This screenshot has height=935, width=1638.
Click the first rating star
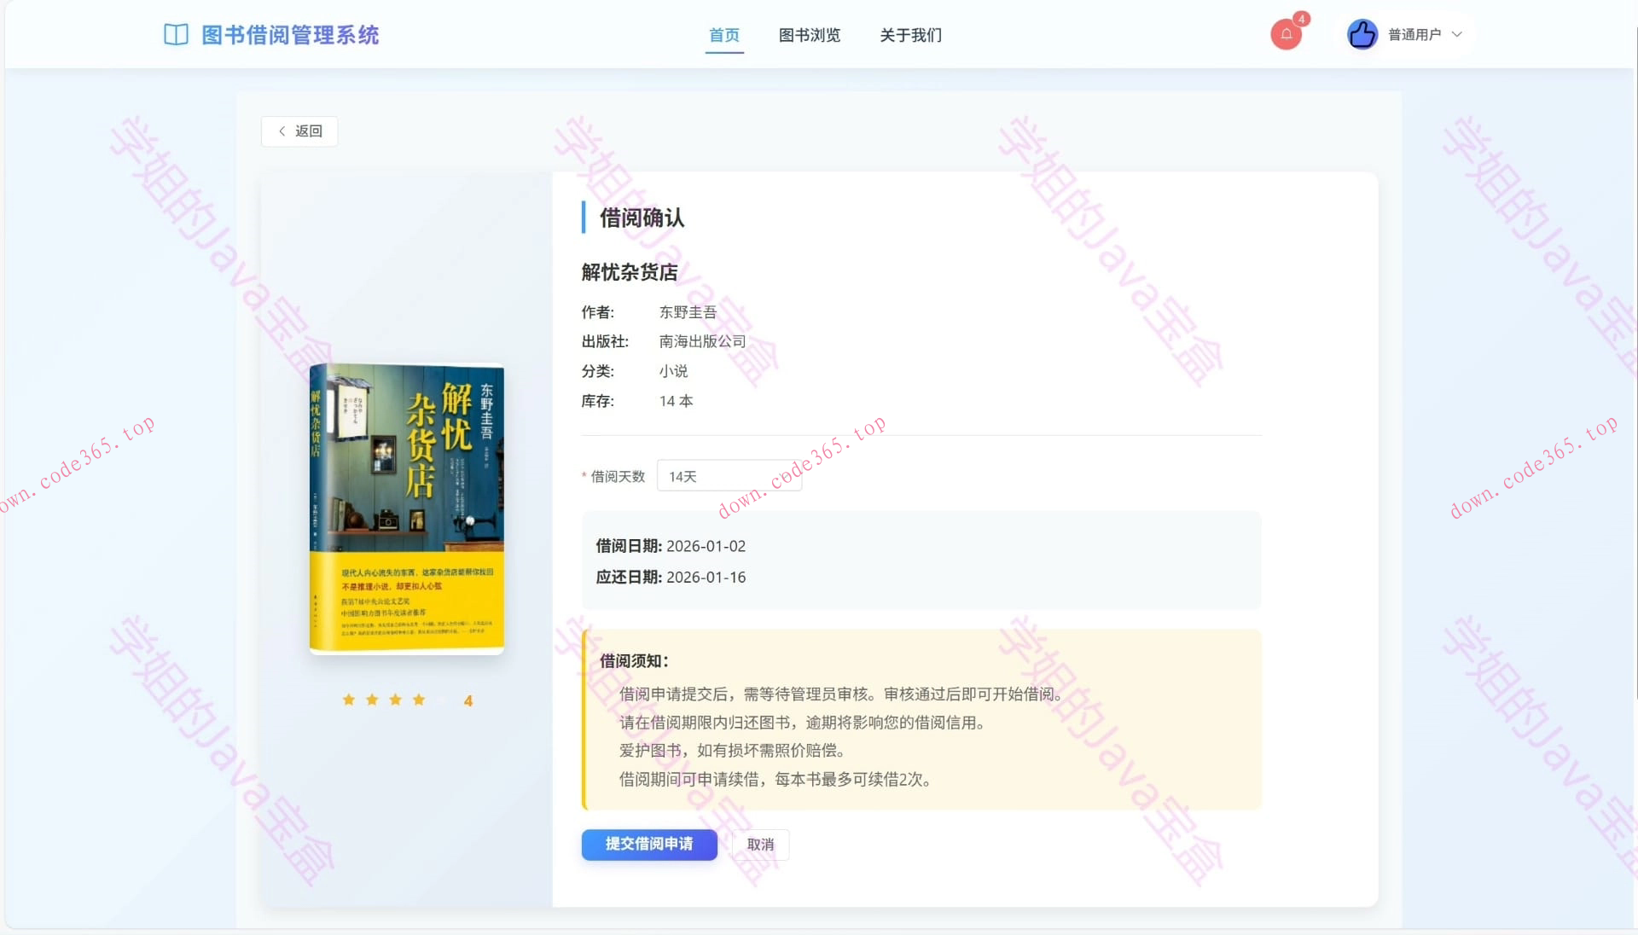coord(349,700)
